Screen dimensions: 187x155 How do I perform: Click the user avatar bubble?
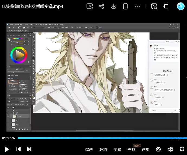coord(181,6)
